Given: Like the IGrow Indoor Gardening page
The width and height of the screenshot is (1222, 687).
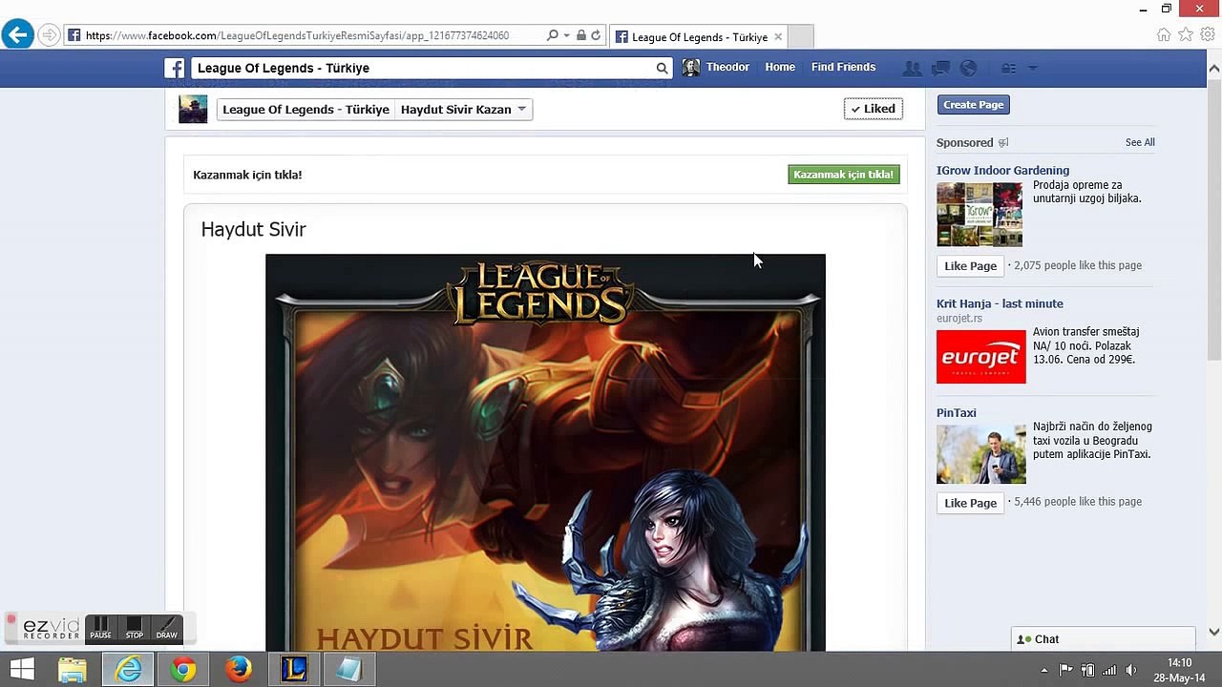Looking at the screenshot, I should pos(970,266).
